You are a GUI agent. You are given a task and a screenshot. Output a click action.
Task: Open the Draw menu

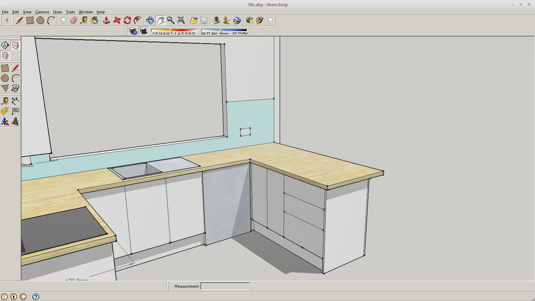click(58, 12)
